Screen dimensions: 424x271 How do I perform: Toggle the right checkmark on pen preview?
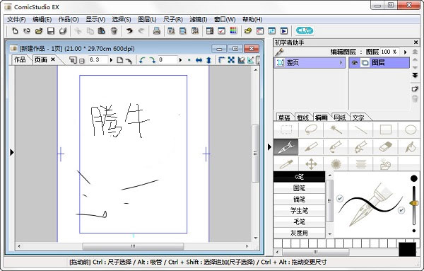(x=401, y=210)
